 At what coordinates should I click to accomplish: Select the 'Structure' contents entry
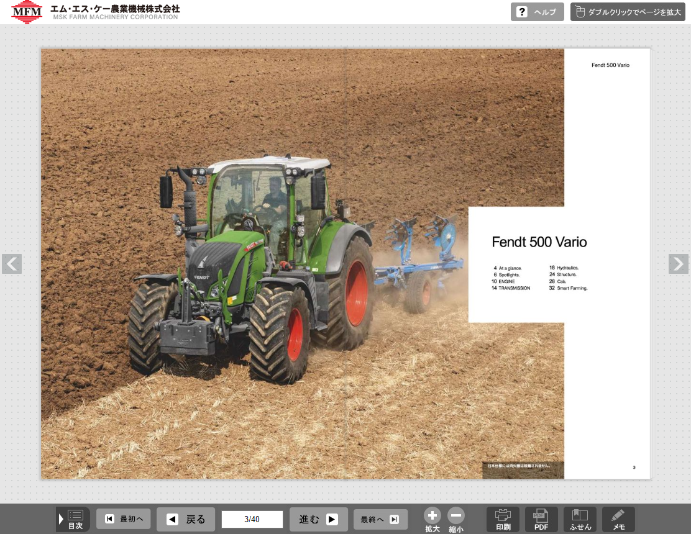click(x=563, y=274)
